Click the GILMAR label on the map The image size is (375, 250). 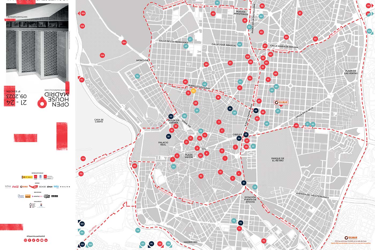click(281, 102)
